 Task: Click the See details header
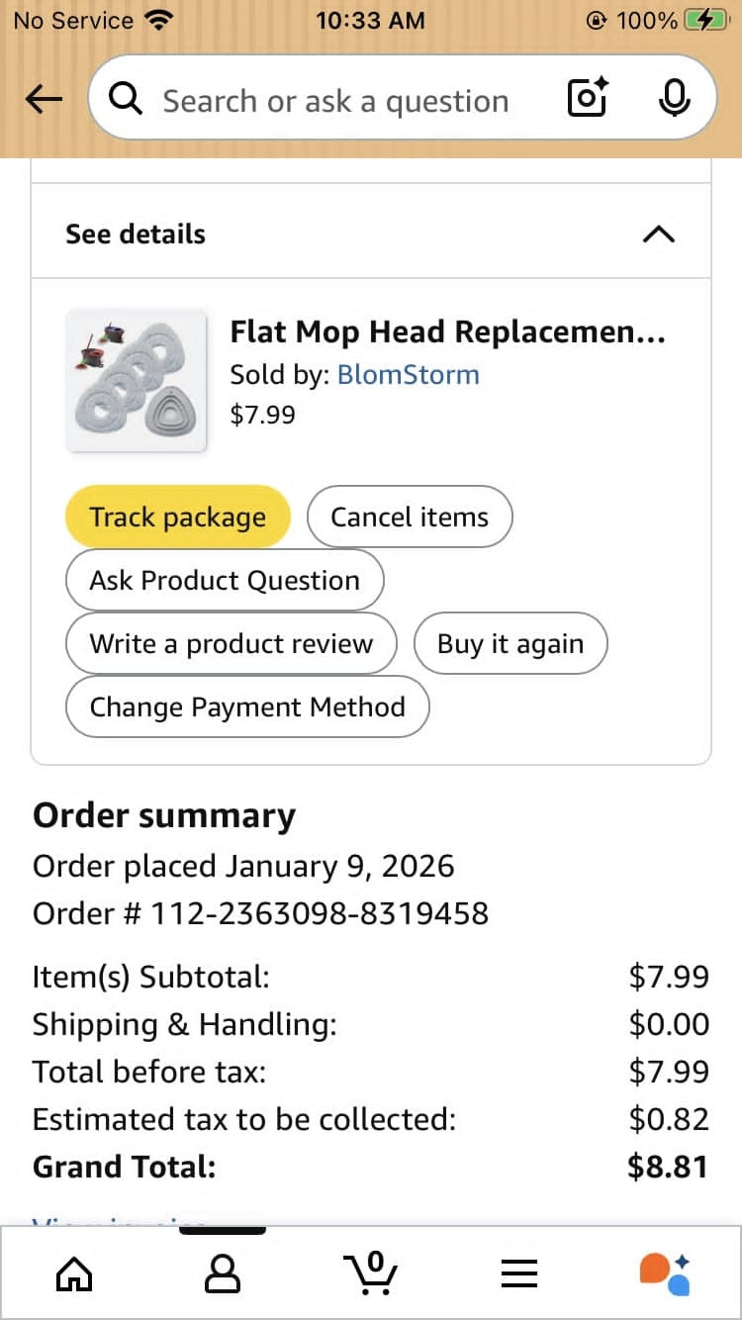point(137,235)
